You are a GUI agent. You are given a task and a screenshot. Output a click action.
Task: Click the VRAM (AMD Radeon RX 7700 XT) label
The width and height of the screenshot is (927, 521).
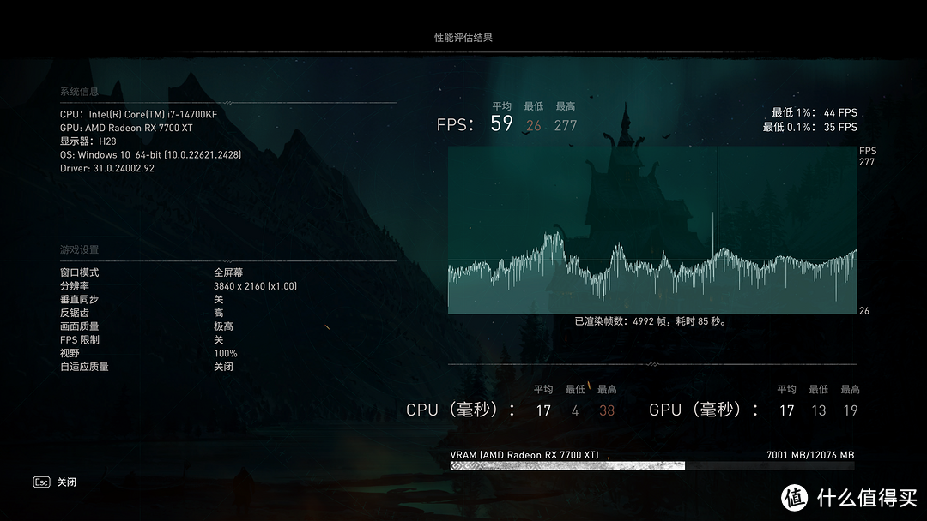[x=524, y=455]
